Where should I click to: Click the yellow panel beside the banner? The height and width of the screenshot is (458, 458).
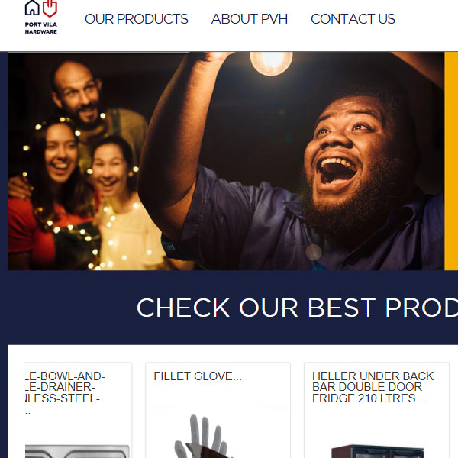coord(451,161)
